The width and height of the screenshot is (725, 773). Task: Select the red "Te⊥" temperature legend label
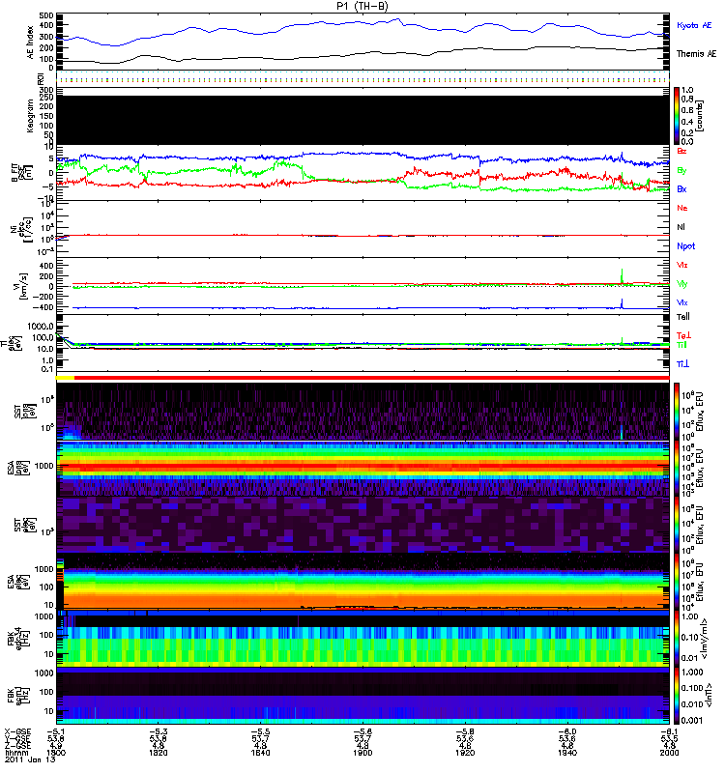click(683, 335)
